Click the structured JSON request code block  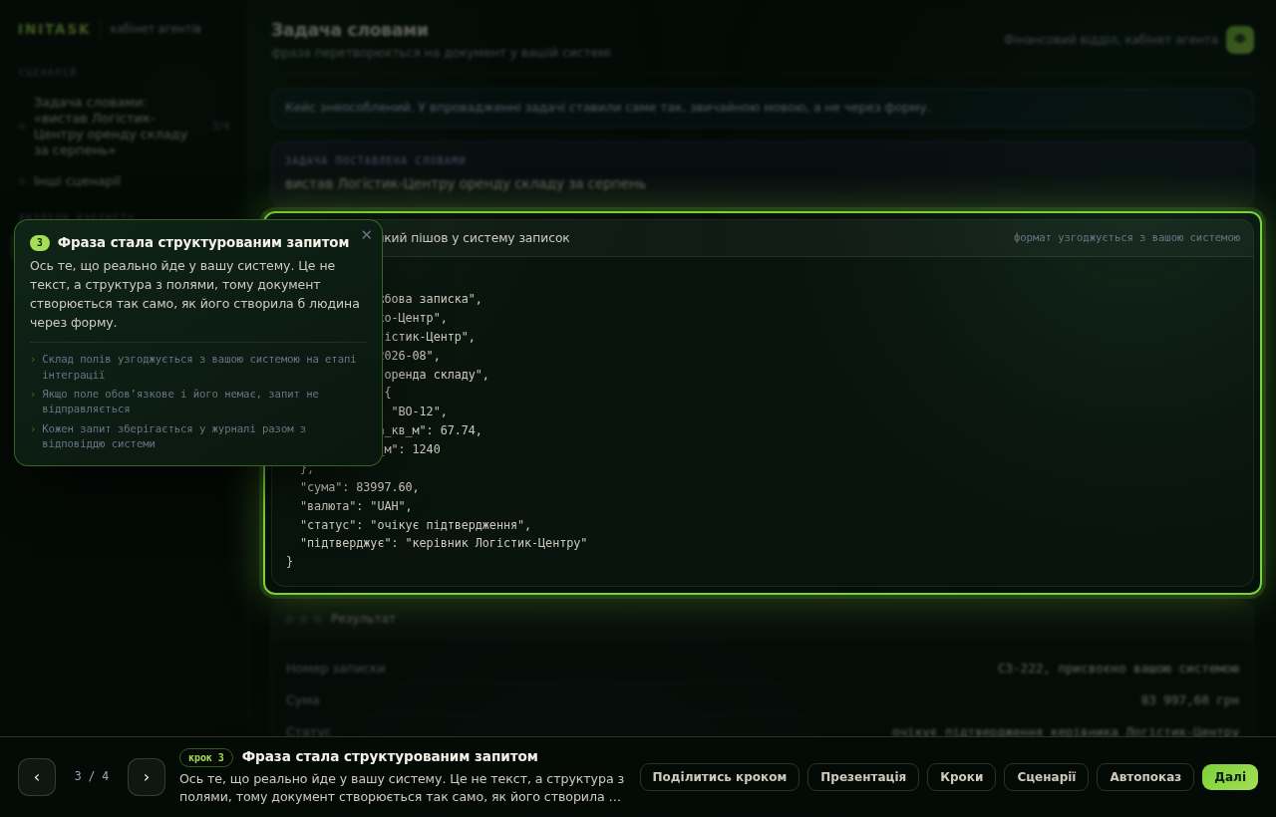[763, 420]
